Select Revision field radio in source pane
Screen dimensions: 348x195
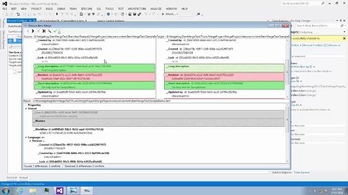34,75
